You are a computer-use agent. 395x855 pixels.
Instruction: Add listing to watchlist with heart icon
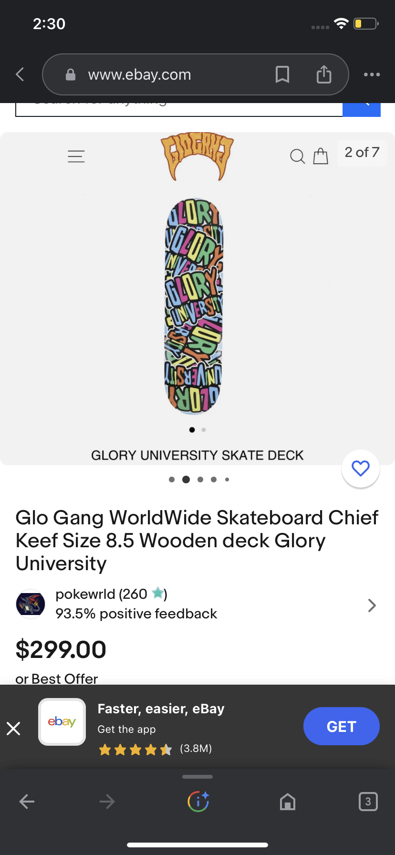(x=361, y=469)
